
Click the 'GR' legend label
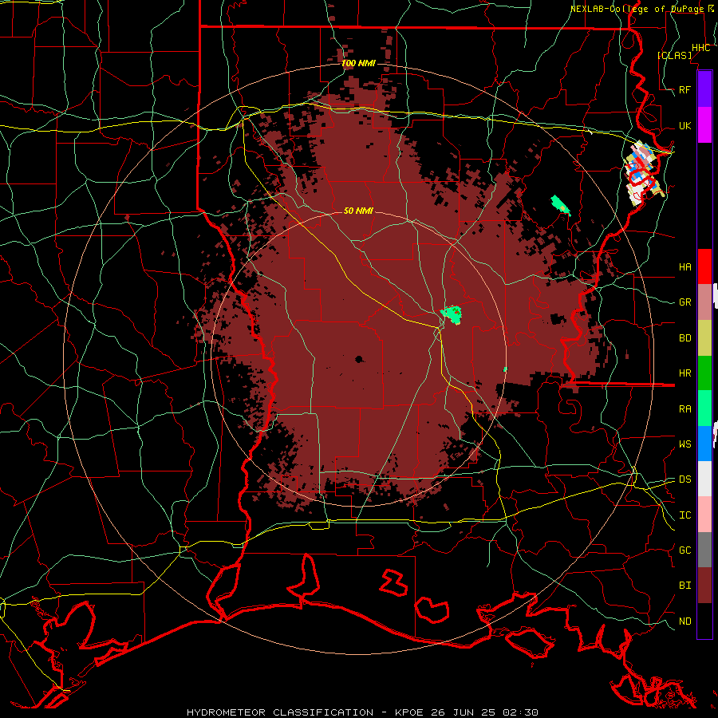point(685,302)
